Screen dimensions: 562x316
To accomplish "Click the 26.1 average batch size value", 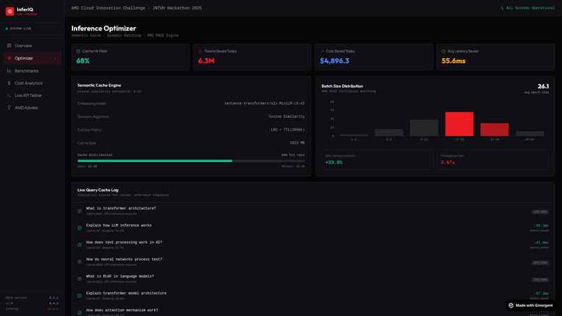I will point(543,86).
